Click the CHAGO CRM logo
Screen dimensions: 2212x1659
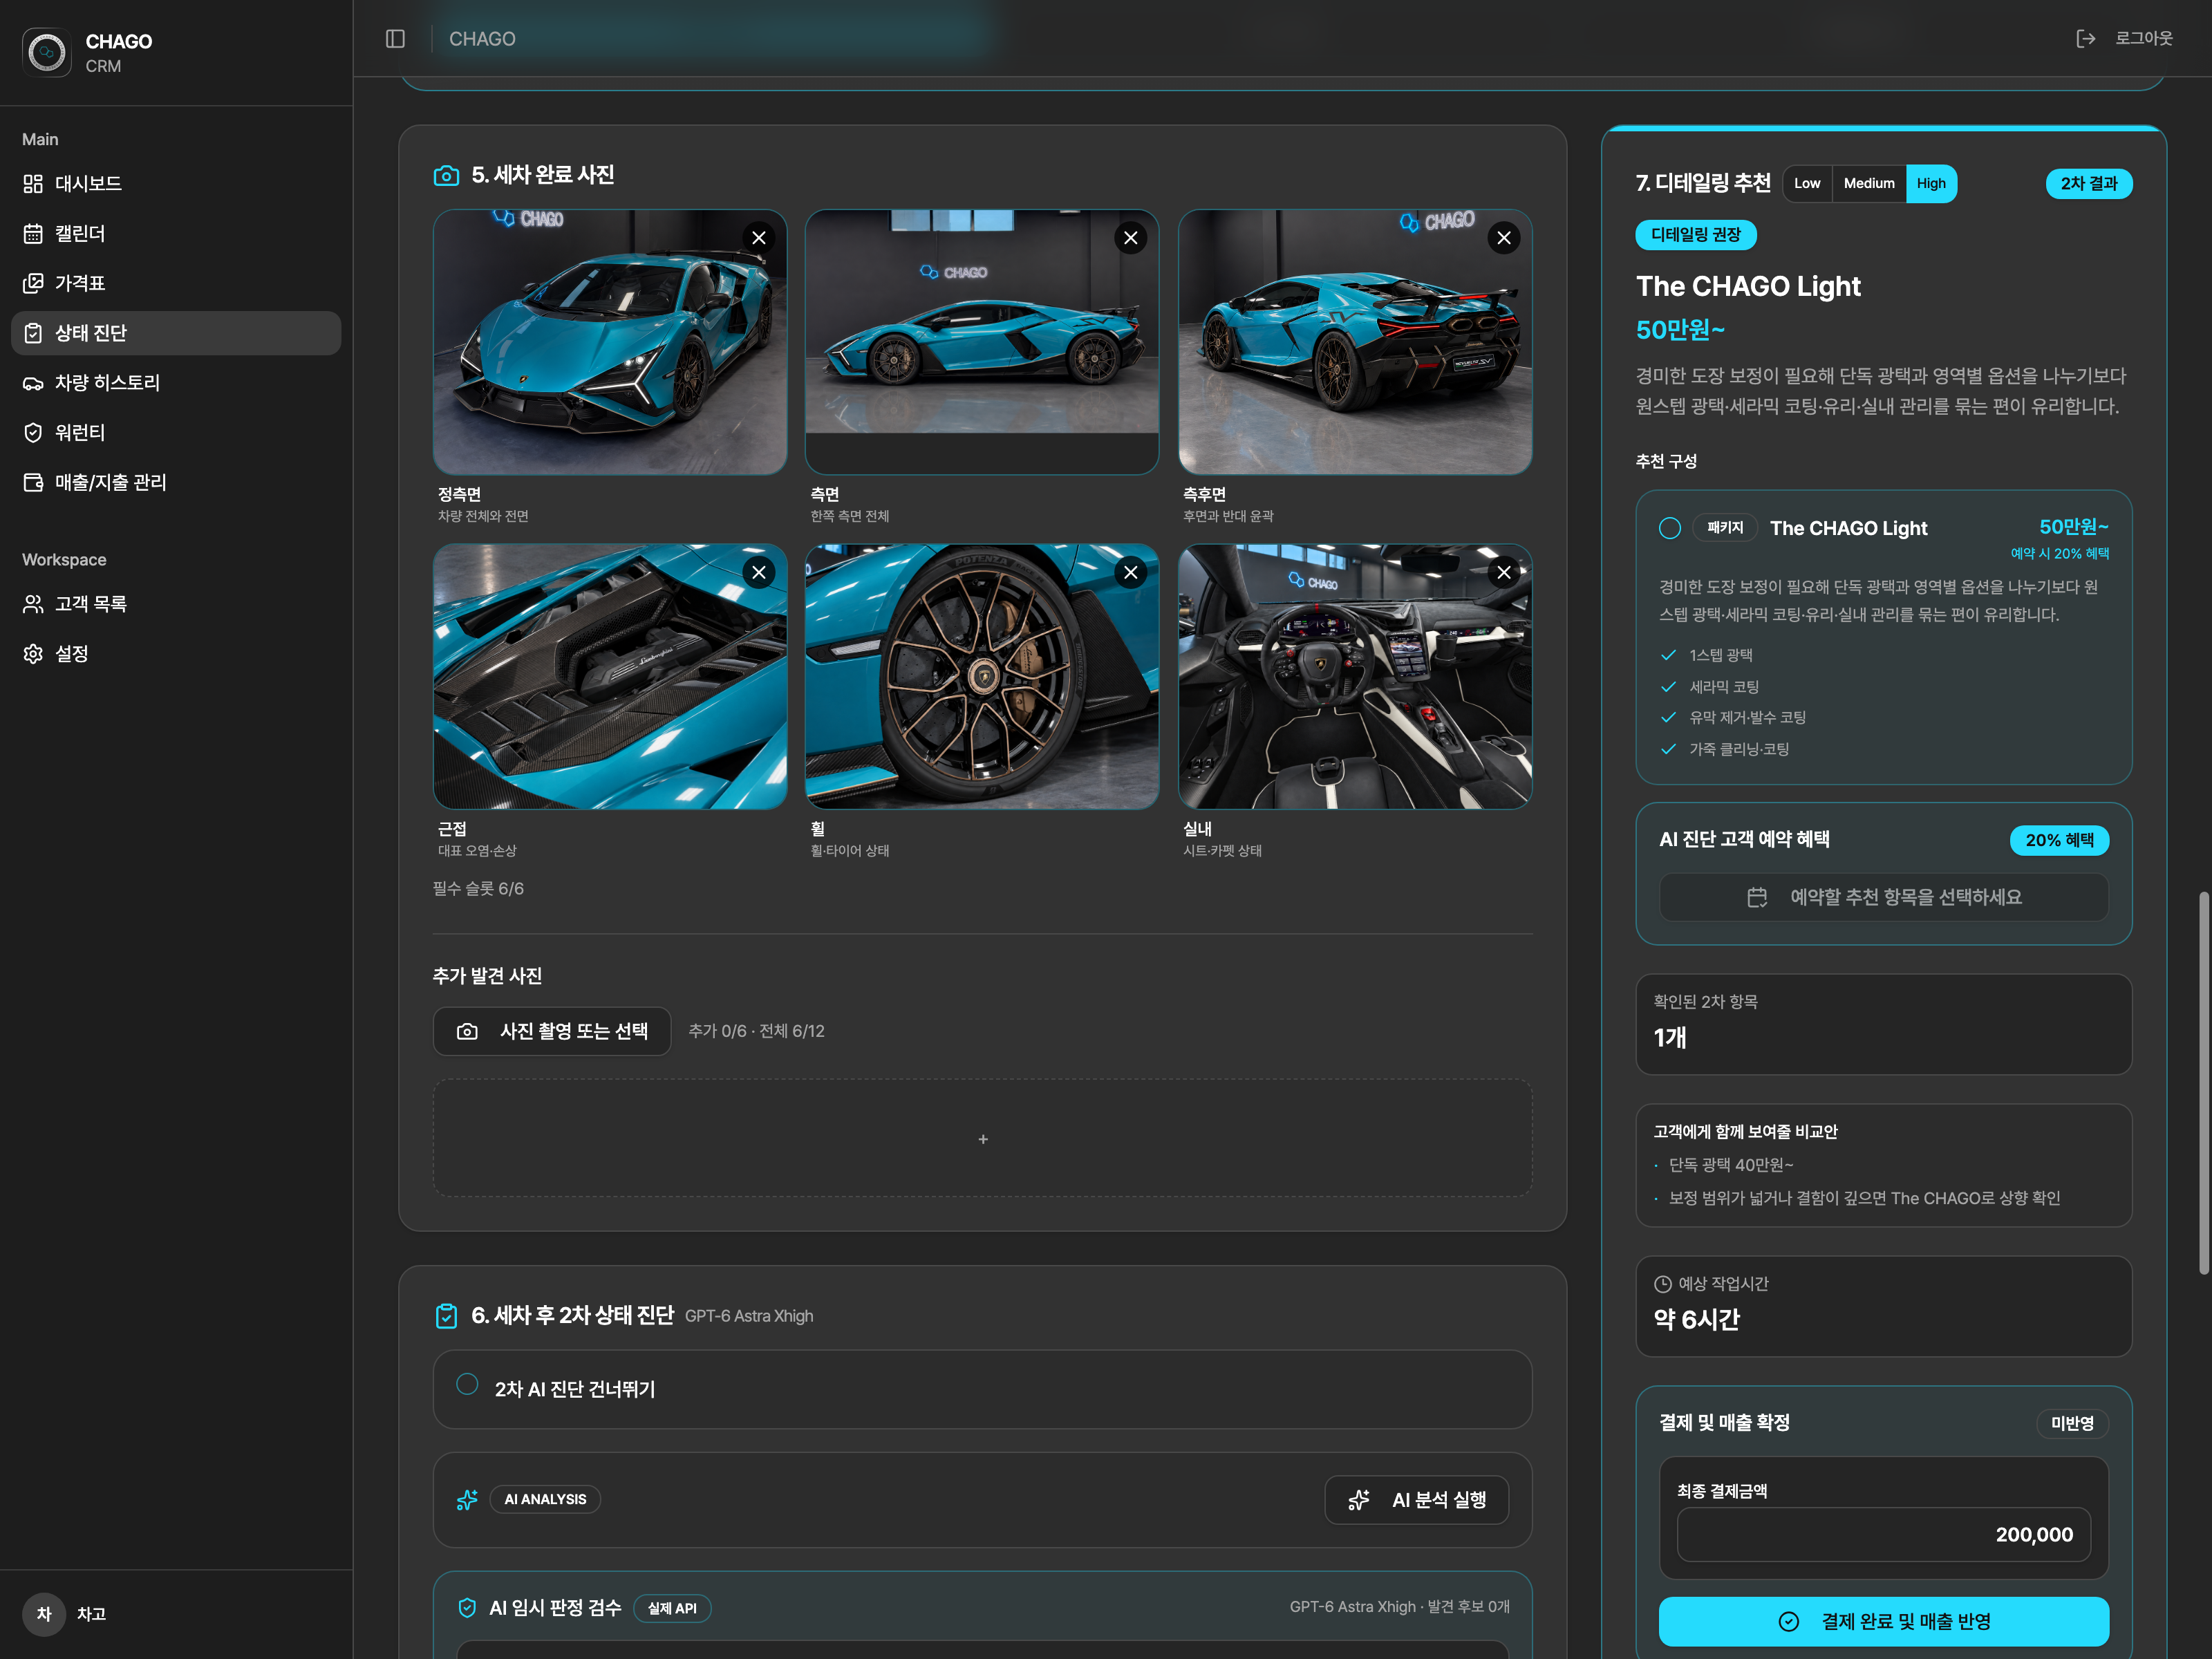pos(47,52)
